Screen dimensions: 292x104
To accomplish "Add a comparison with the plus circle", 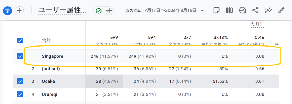I will 19,11.
